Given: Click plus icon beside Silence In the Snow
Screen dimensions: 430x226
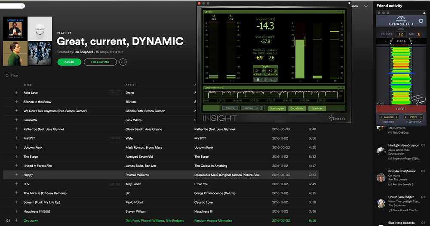Looking at the screenshot, I should (16, 102).
